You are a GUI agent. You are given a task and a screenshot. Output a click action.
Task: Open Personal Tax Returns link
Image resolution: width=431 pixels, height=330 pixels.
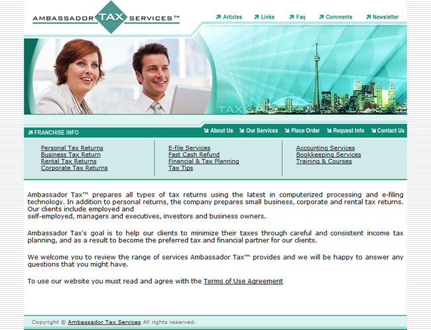[x=72, y=148]
